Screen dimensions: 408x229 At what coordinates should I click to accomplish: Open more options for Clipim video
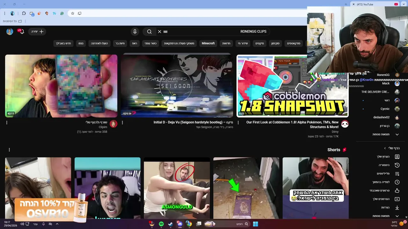[7, 122]
